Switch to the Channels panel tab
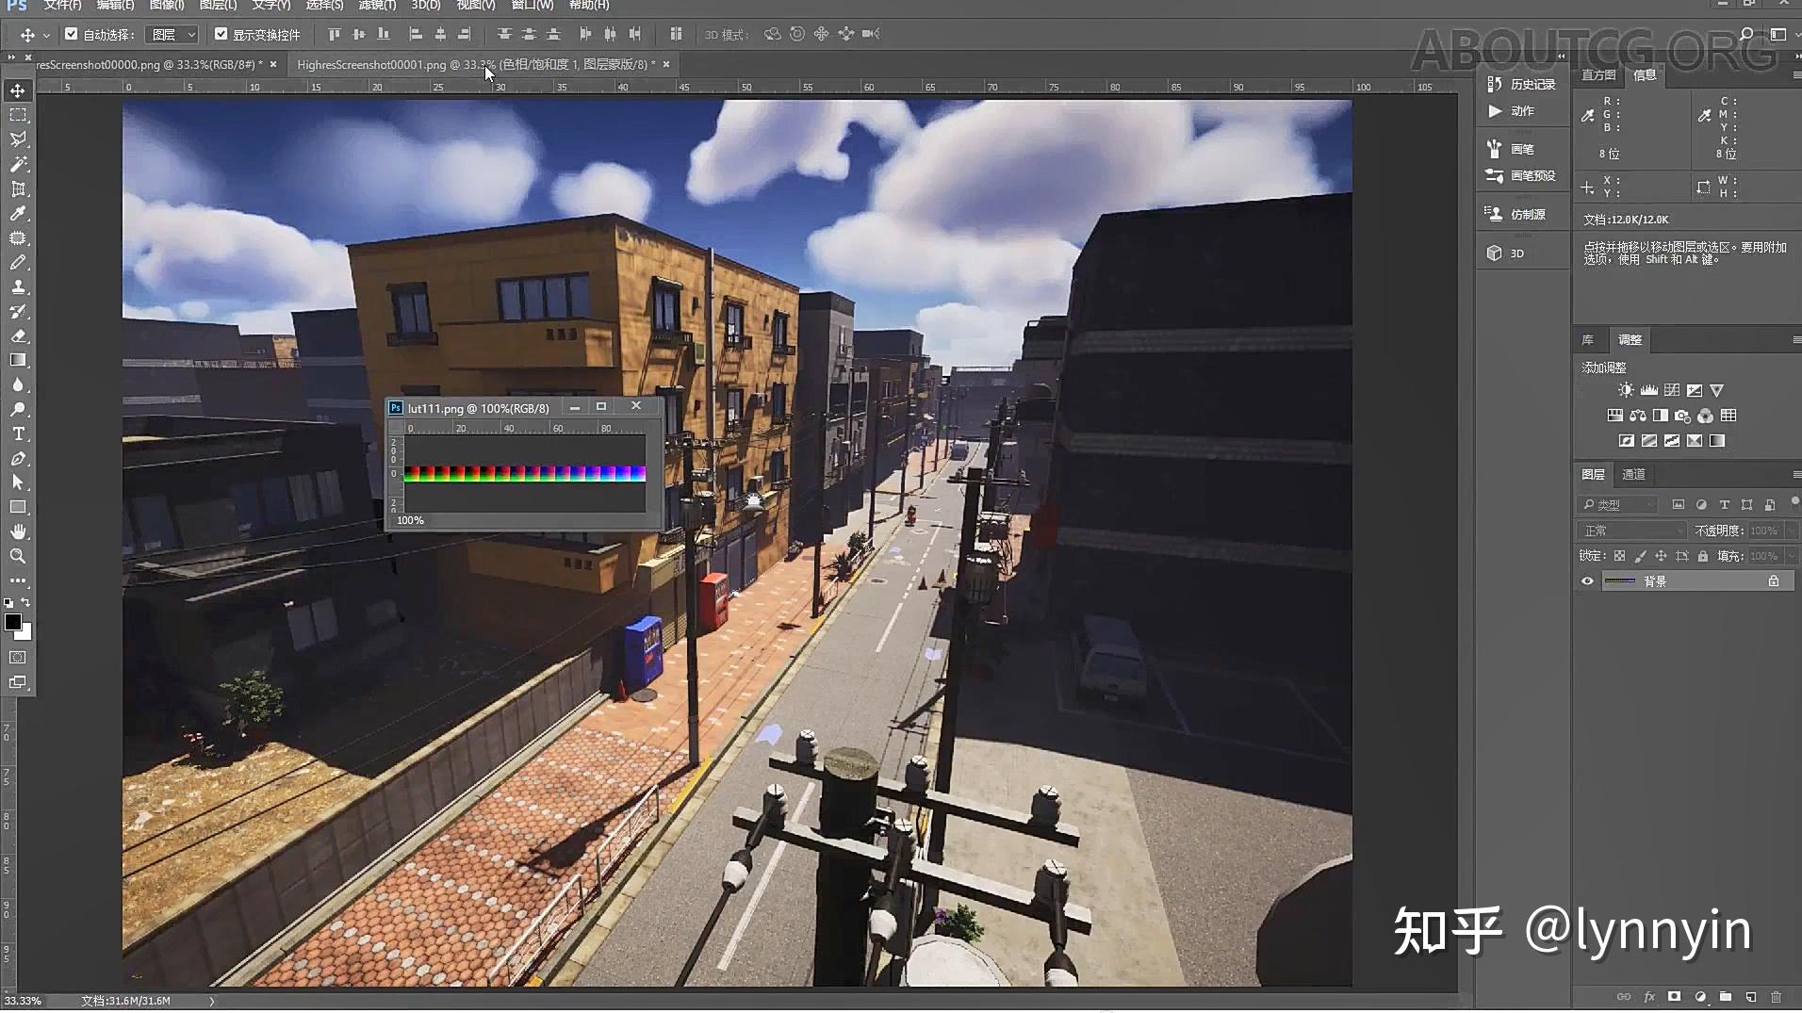Screen dimensions: 1802x1013 [1633, 474]
